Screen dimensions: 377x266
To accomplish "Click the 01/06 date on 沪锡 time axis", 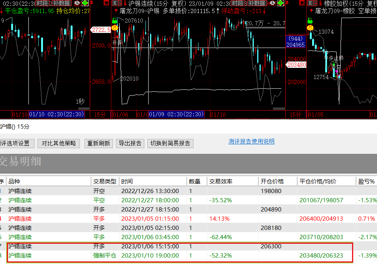I will pos(121,115).
